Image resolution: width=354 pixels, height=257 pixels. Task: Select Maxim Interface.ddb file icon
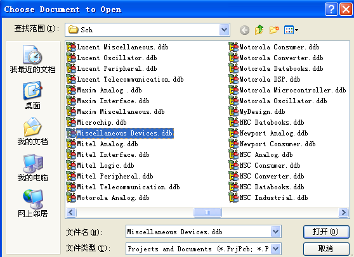click(x=71, y=101)
